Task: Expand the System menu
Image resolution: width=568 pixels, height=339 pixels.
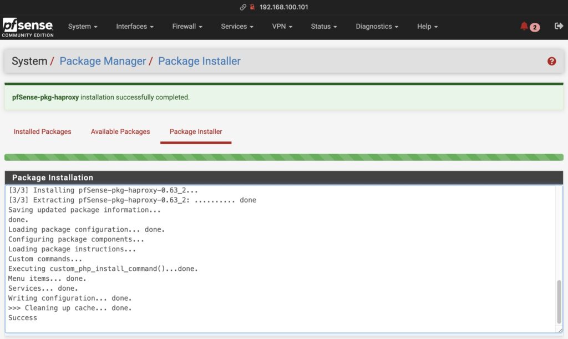Action: tap(83, 27)
